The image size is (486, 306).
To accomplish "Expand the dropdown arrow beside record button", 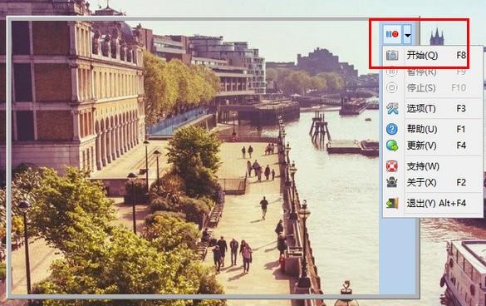I will 408,34.
